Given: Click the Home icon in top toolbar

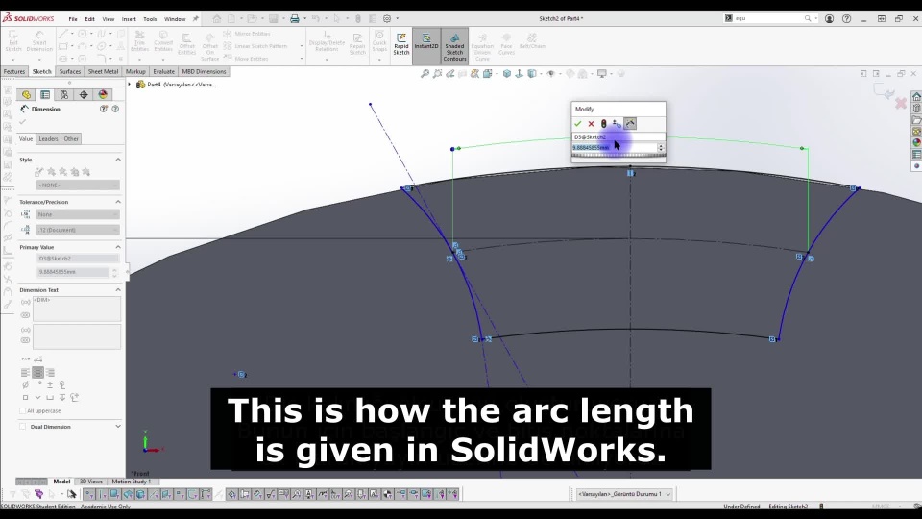Looking at the screenshot, I should (x=217, y=19).
